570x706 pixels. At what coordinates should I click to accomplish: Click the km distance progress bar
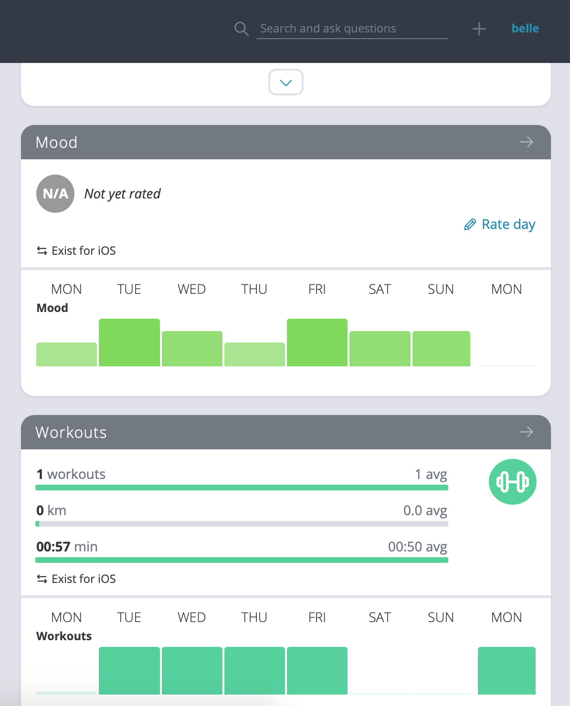(x=242, y=524)
